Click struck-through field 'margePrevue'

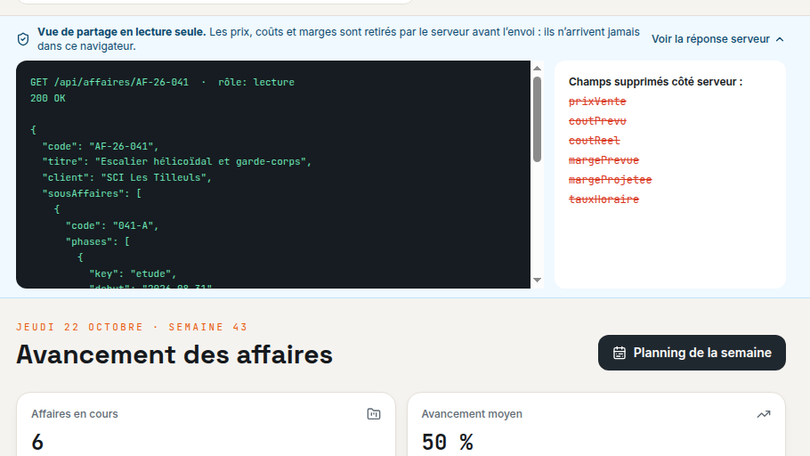coord(603,160)
